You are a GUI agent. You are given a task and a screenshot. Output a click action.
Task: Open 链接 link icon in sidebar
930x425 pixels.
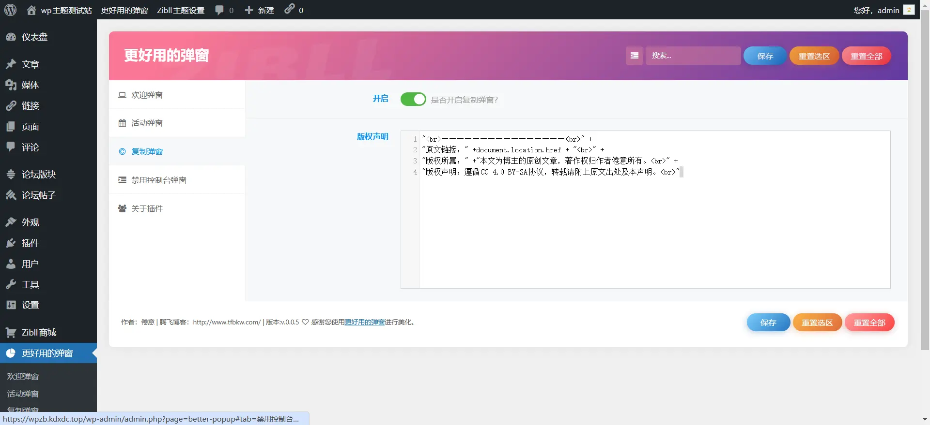11,106
